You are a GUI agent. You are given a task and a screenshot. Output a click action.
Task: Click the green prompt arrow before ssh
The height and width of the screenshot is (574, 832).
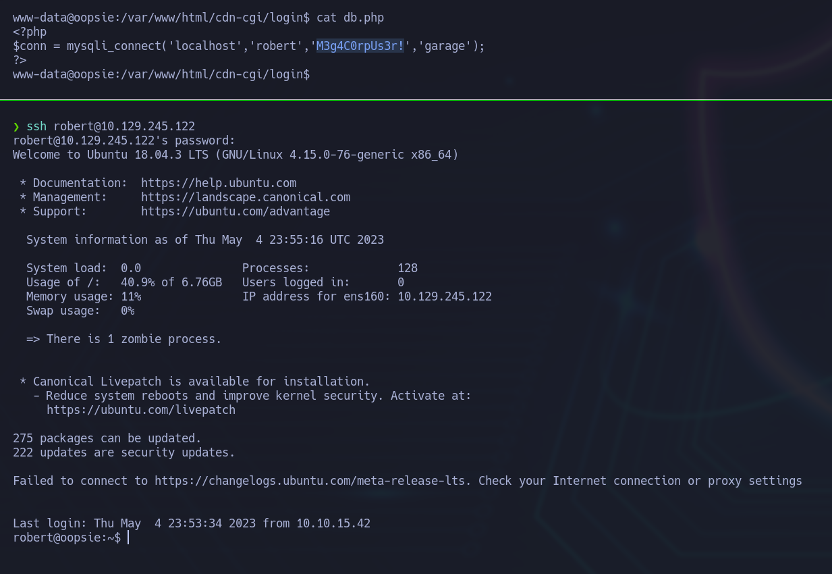[x=16, y=126]
